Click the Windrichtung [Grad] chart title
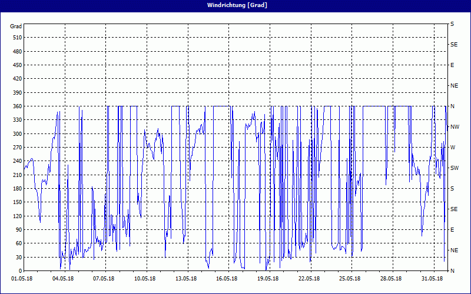 coord(237,5)
